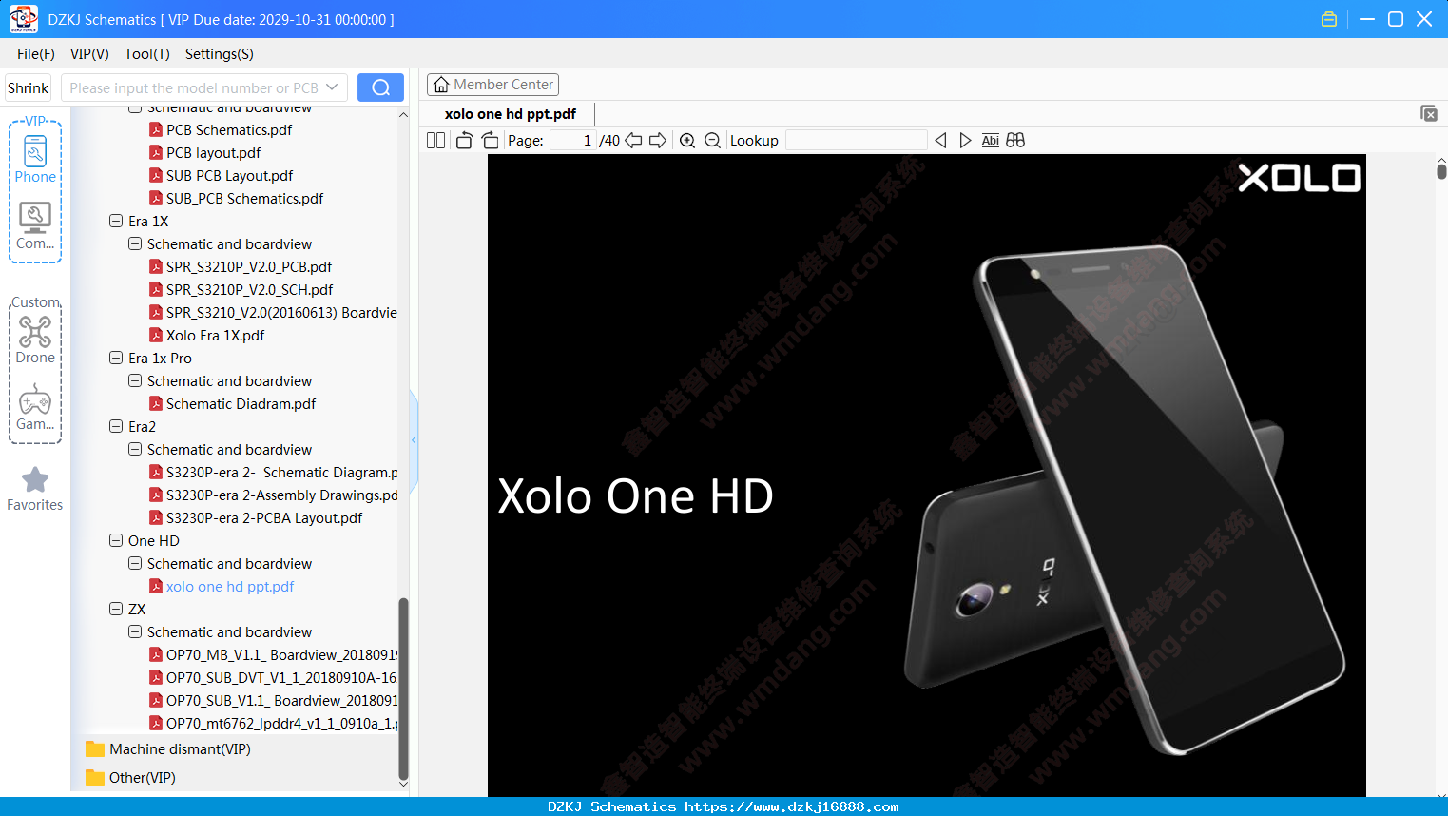The height and width of the screenshot is (816, 1448).
Task: Select the xolo one hd ppt.pdf tab
Action: (x=511, y=114)
